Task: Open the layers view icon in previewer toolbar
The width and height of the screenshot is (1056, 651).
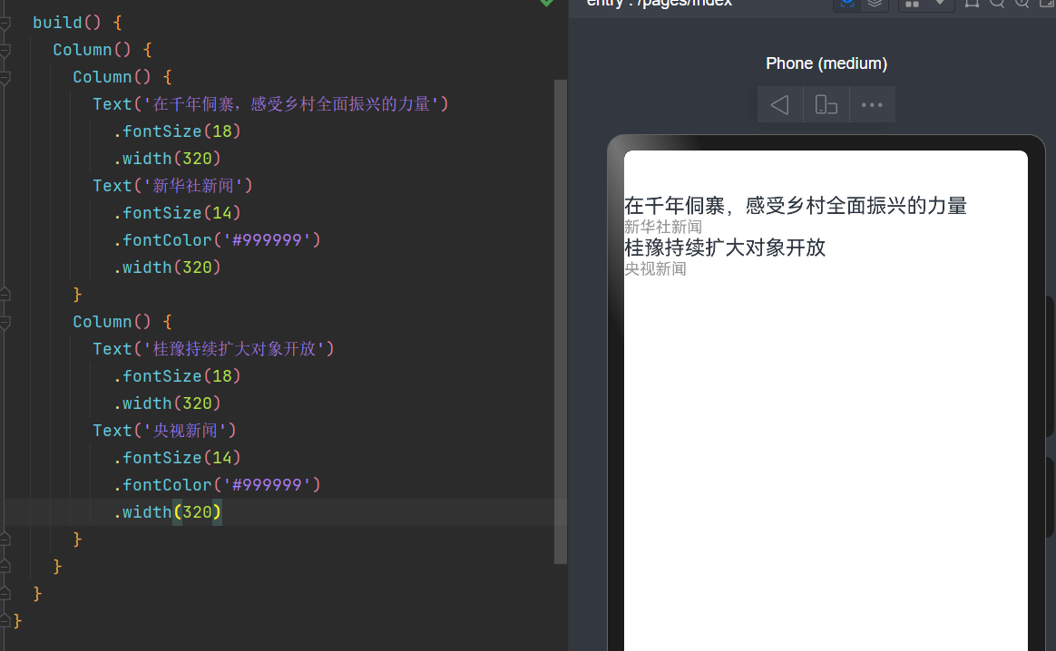Action: (874, 4)
